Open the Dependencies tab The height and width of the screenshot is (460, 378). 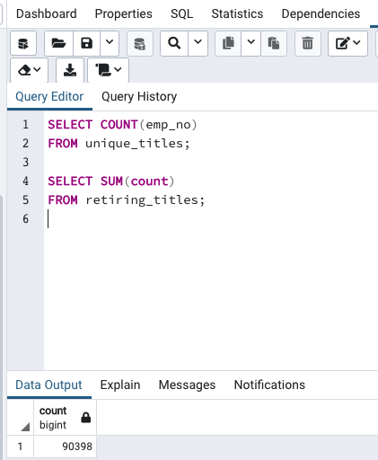(321, 13)
